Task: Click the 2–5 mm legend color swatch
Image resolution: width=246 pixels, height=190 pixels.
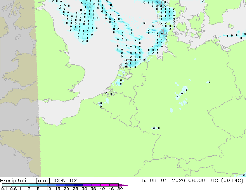Action: pyautogui.click(x=33, y=185)
